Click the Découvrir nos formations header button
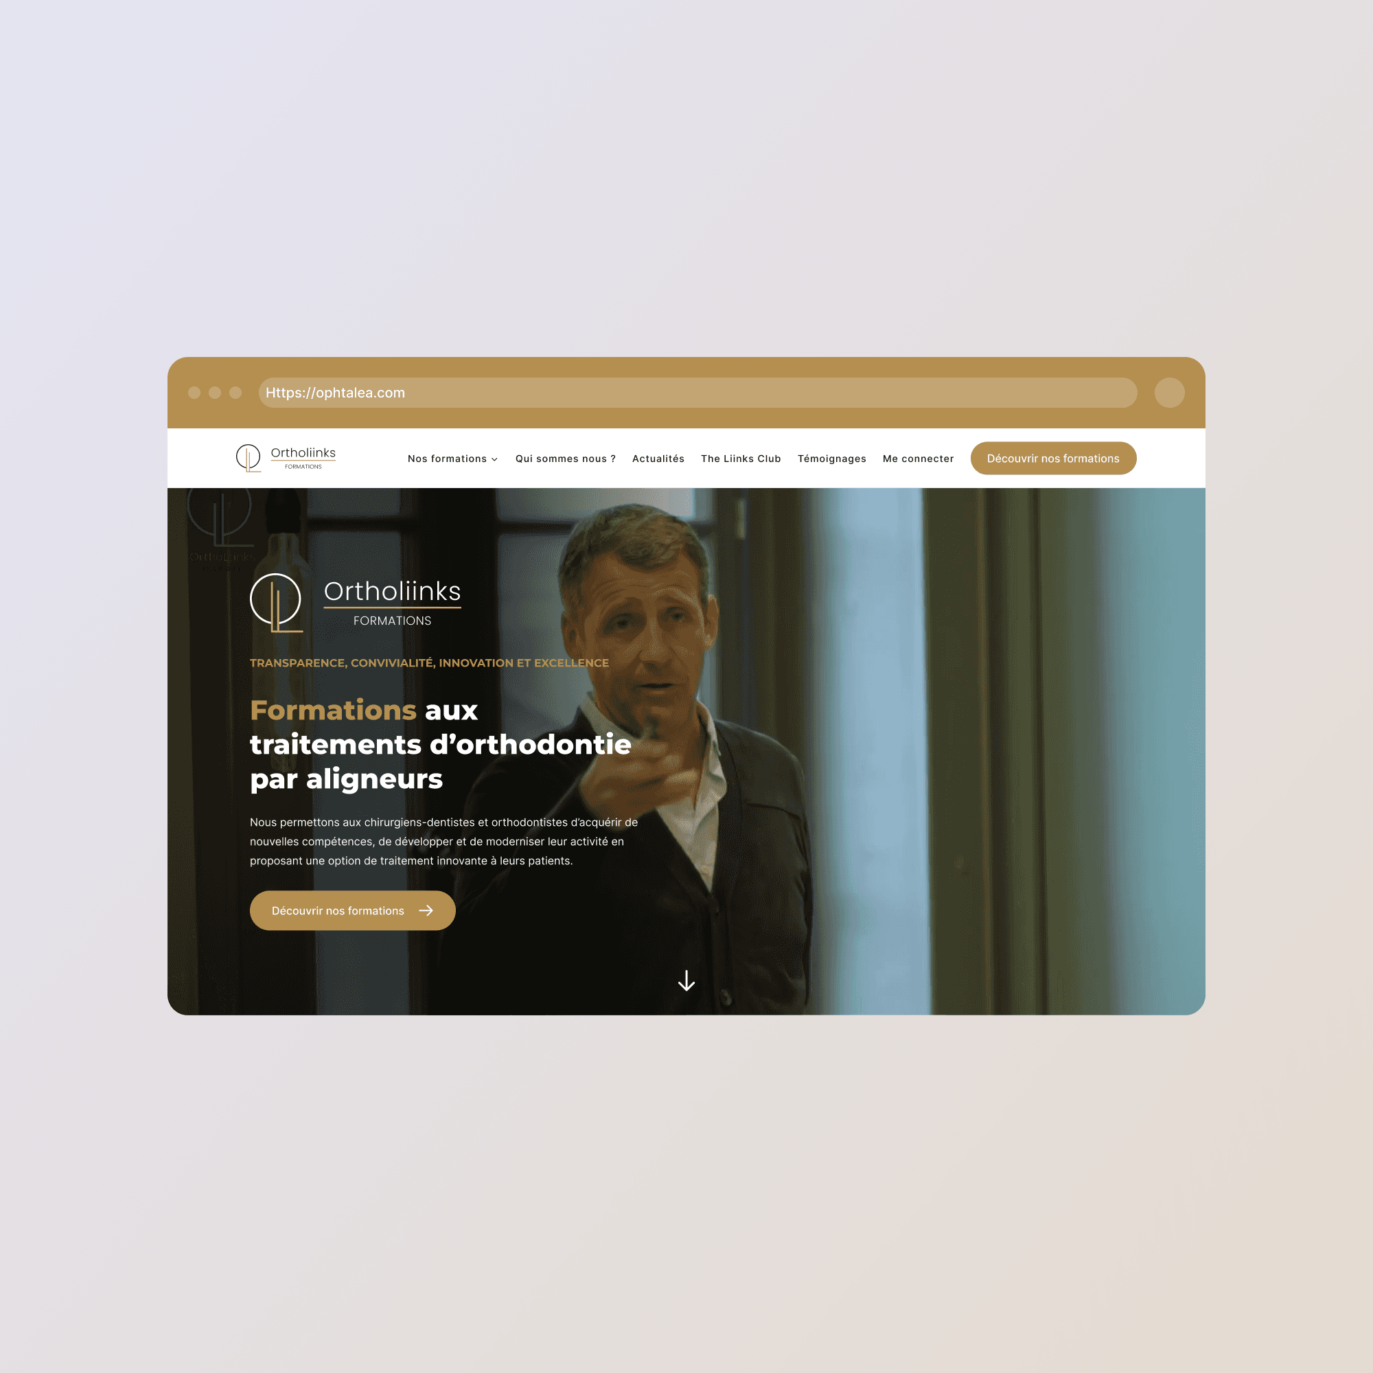This screenshot has width=1373, height=1373. click(x=1054, y=458)
